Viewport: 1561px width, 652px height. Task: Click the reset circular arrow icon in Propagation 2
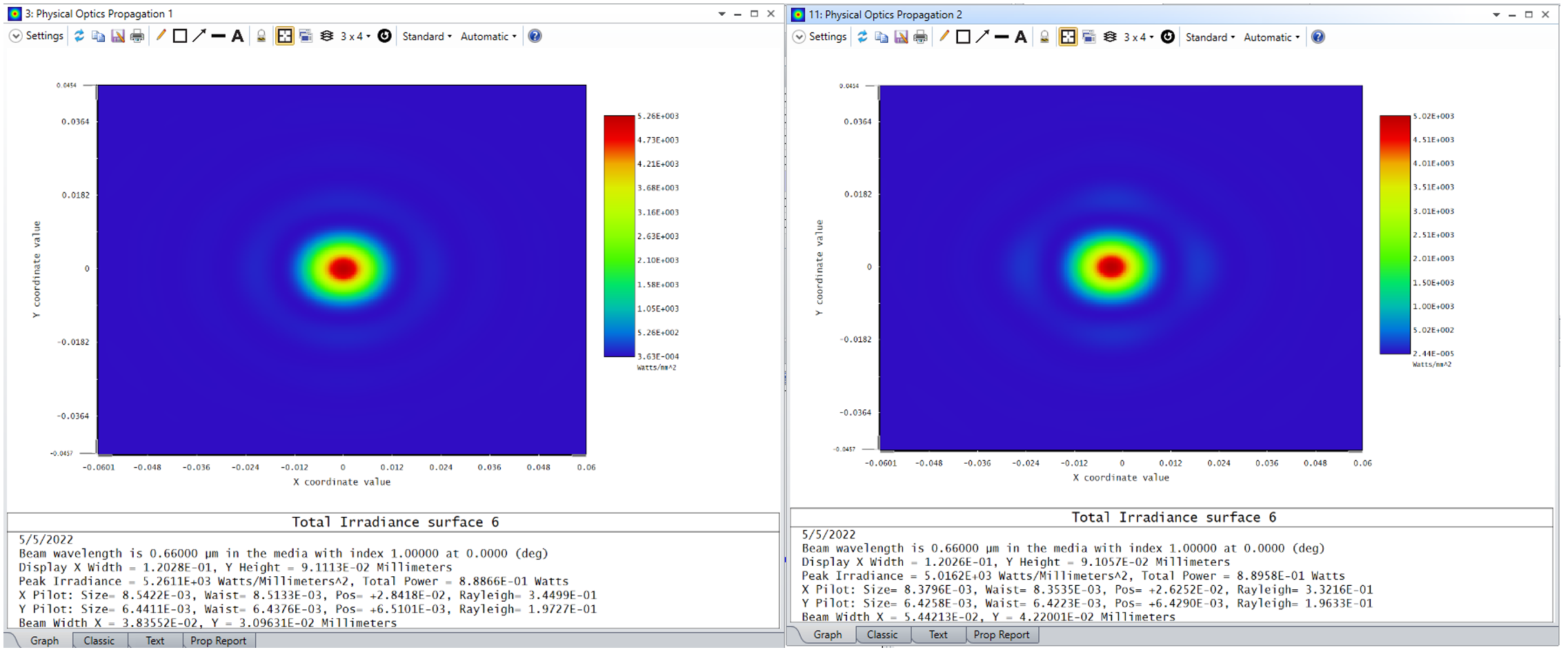1167,37
